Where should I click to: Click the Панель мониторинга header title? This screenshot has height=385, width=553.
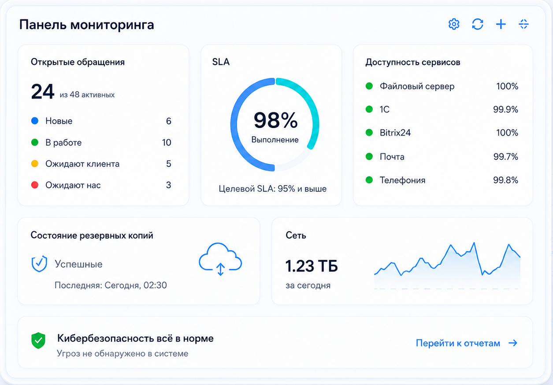[87, 25]
